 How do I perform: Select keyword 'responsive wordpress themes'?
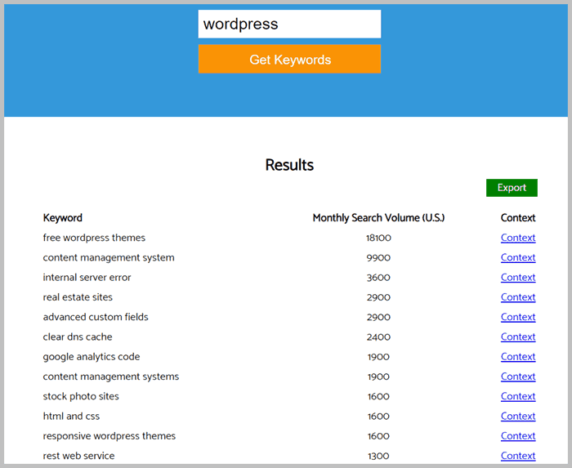[109, 436]
